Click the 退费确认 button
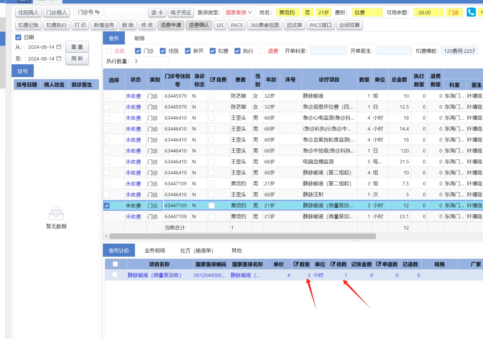483x339 pixels. 199,25
